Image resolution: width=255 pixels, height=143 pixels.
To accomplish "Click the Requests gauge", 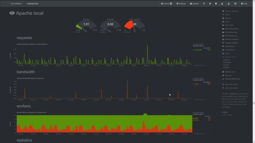I will [86, 25].
